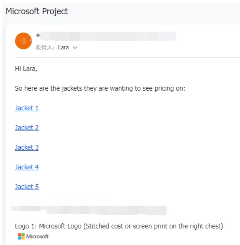Select recipient name Lara in header

pyautogui.click(x=63, y=48)
